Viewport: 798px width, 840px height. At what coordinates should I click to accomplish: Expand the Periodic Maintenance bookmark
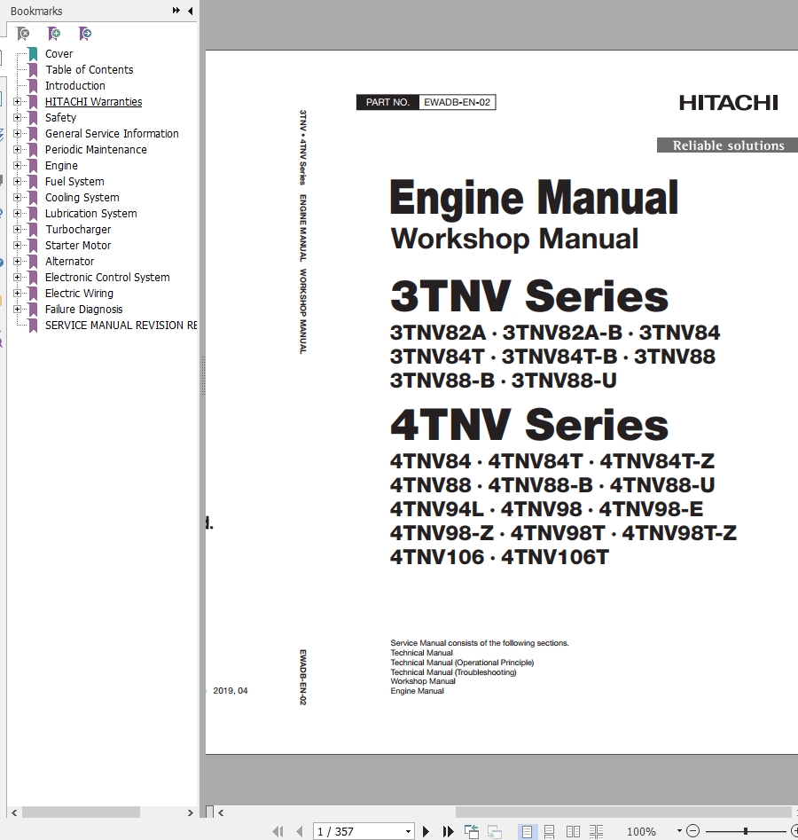[17, 150]
